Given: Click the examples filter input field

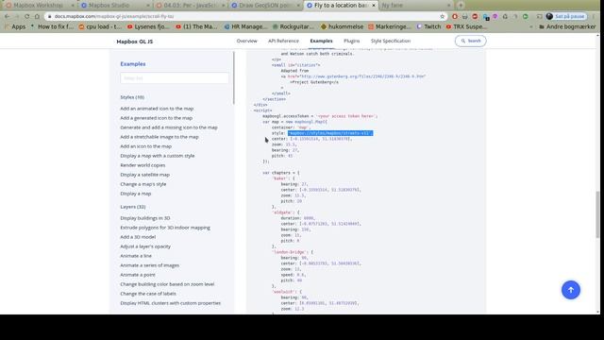Looking at the screenshot, I should (x=174, y=77).
